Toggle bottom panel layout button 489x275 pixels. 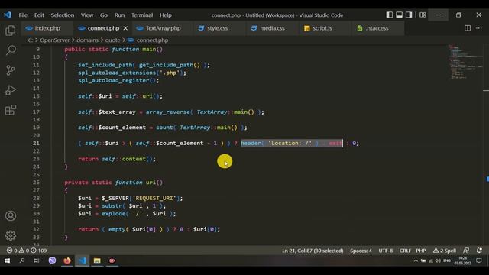399,15
